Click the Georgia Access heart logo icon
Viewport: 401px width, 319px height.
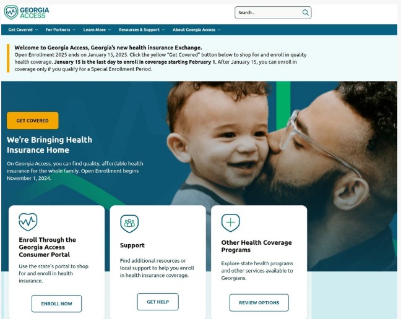[11, 12]
